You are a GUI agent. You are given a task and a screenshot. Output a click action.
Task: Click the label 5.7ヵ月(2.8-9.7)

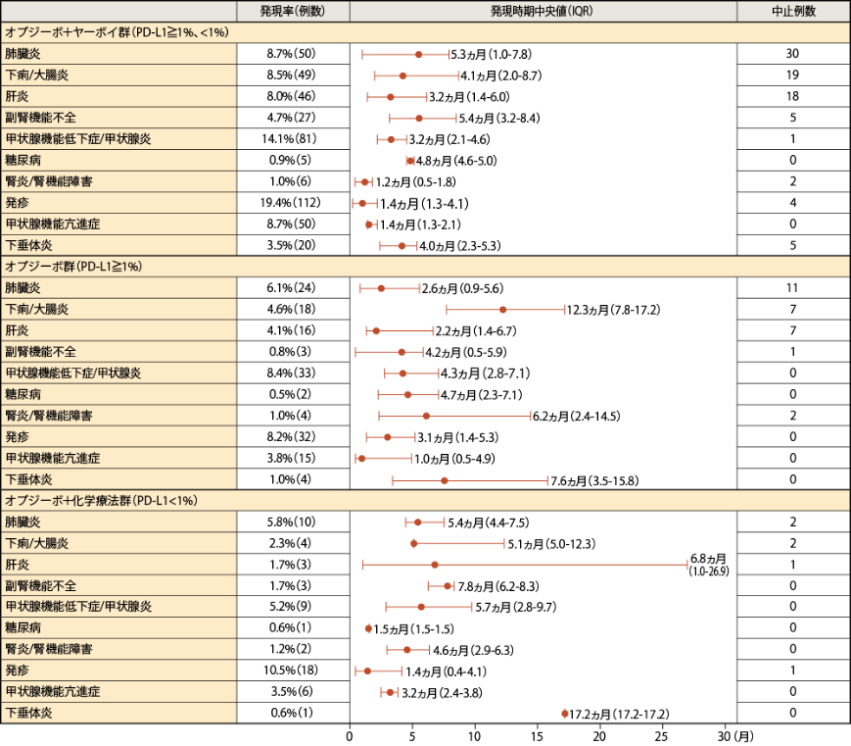[x=516, y=607]
